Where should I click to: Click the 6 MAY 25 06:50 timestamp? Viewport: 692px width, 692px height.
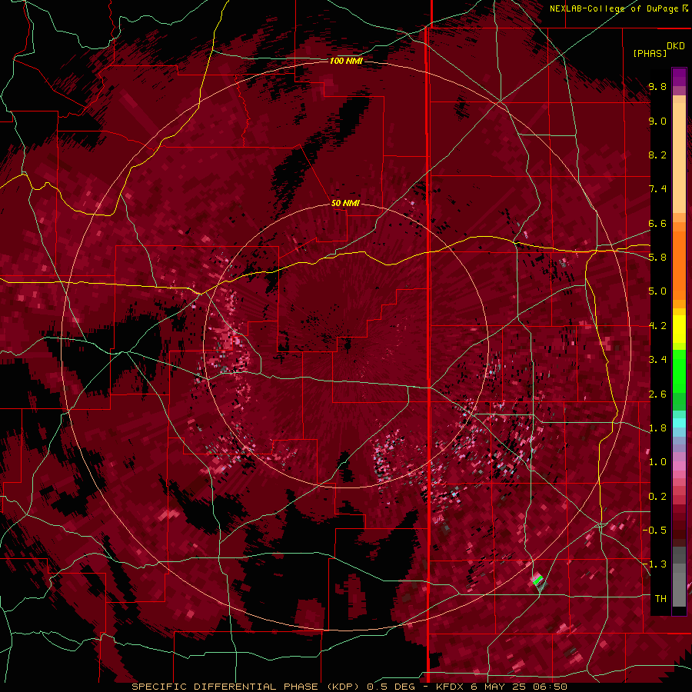pos(519,687)
